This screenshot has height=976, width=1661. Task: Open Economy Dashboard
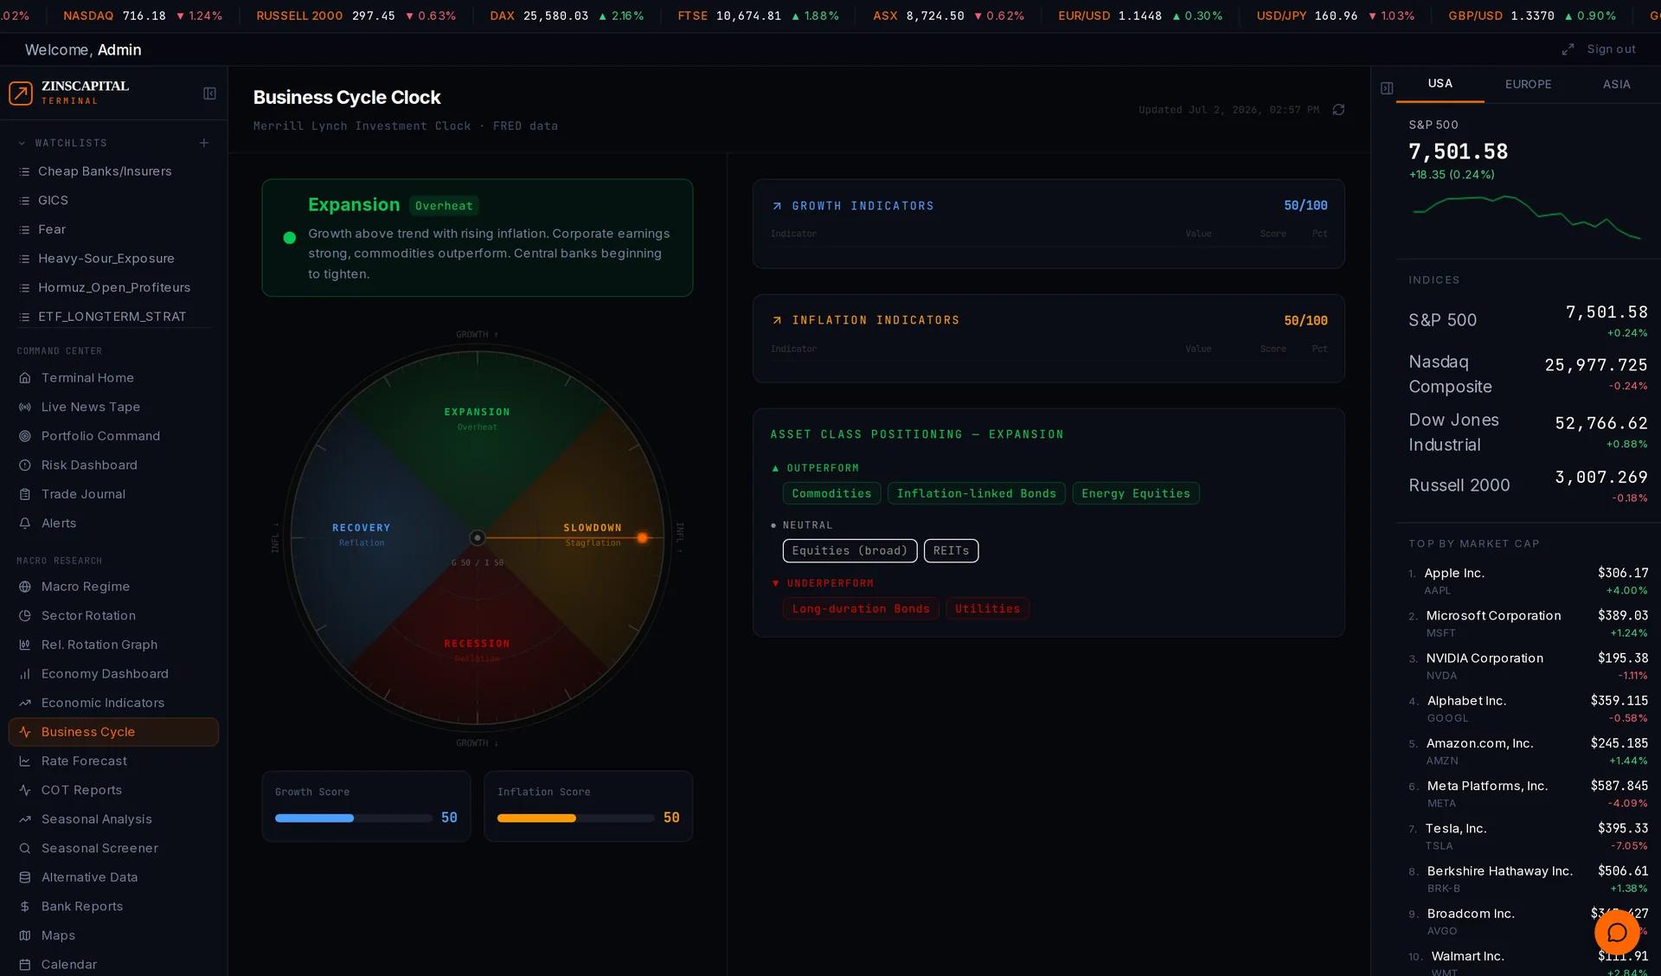(x=113, y=674)
